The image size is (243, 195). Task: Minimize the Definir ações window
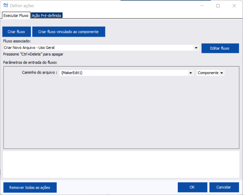point(202,6)
